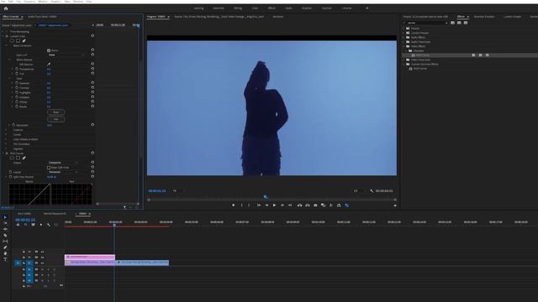
Task: Toggle the Saturation animation stopwatch
Action: (x=13, y=125)
